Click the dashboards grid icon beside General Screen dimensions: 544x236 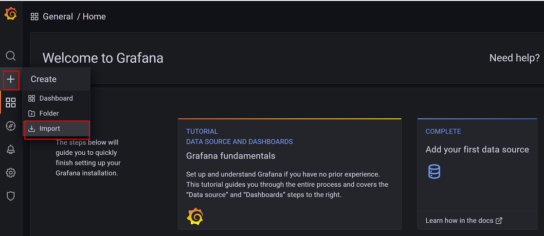click(x=35, y=17)
